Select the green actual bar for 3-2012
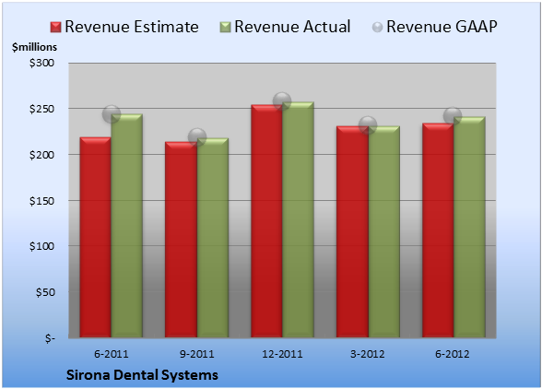Screen dimensions: 542x389 [x=384, y=231]
